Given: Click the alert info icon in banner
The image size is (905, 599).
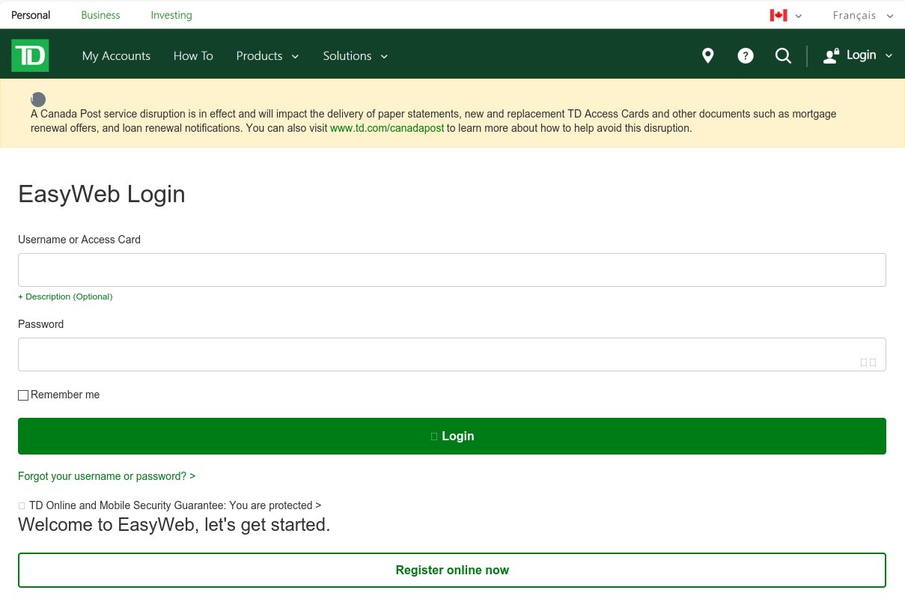Looking at the screenshot, I should coord(38,99).
